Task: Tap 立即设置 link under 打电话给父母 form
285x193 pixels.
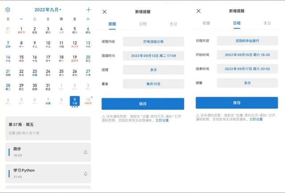Action: pyautogui.click(x=162, y=120)
